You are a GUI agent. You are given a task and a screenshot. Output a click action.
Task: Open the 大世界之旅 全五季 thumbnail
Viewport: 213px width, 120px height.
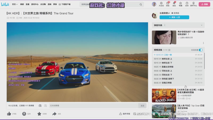coord(164,95)
